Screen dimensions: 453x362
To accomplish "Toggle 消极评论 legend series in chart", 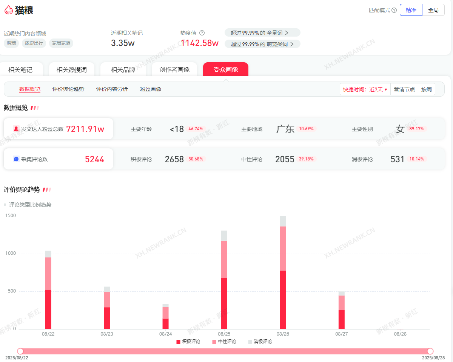I will 260,342.
